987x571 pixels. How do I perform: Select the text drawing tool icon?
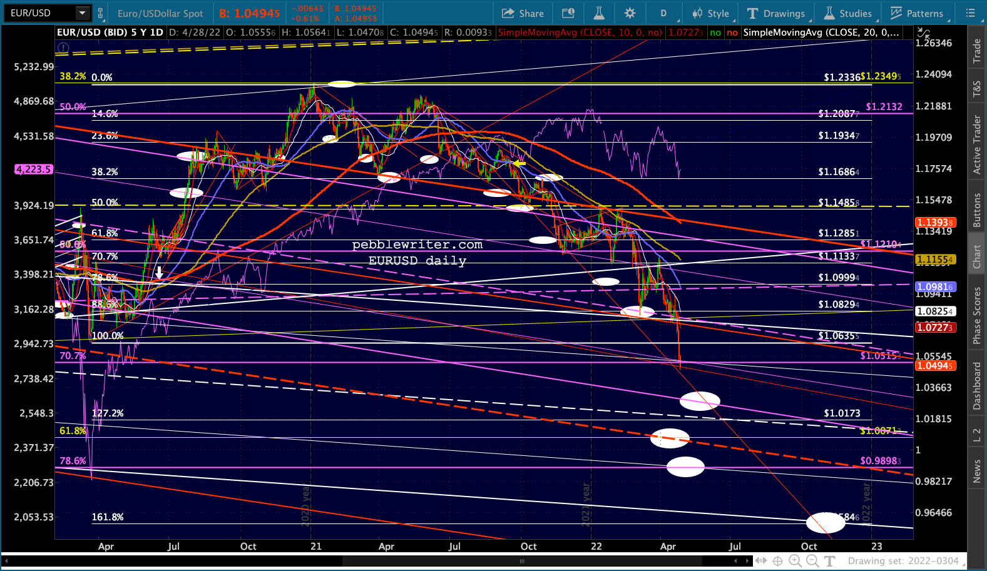click(830, 561)
